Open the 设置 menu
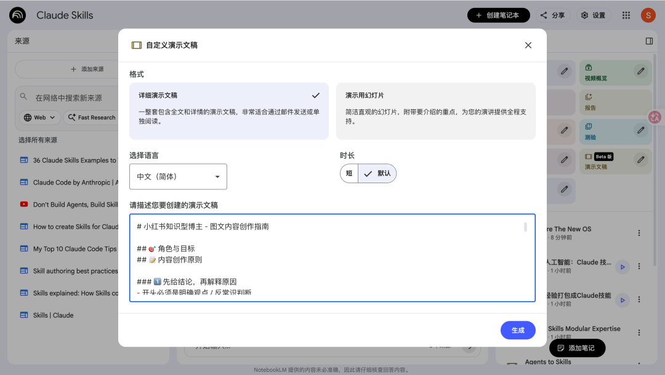 [593, 15]
